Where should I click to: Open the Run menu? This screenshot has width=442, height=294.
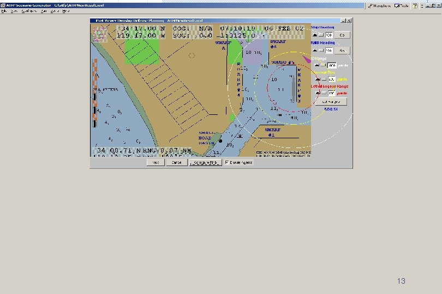pyautogui.click(x=44, y=11)
